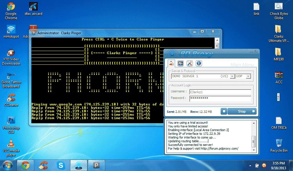The image size is (293, 171).
Task: Open PD-Proxy information tab
Action: point(199,63)
